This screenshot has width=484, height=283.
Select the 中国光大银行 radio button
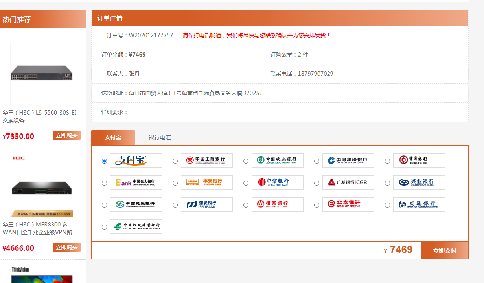pyautogui.click(x=104, y=183)
